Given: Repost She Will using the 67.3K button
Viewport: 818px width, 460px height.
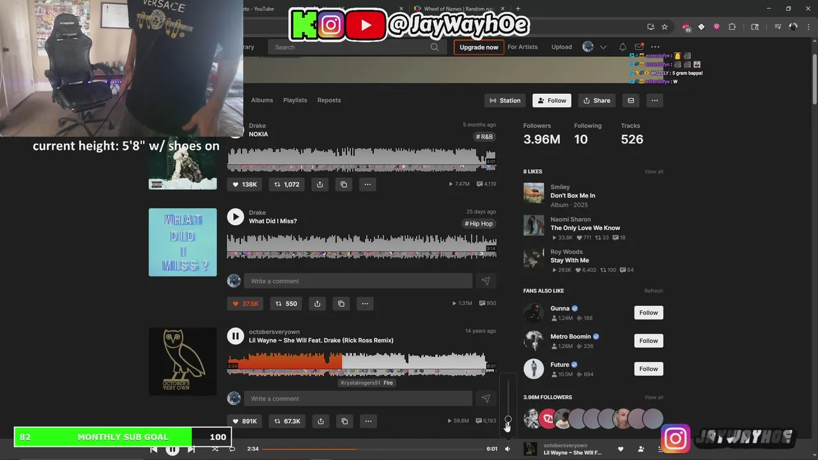Looking at the screenshot, I should pyautogui.click(x=287, y=421).
